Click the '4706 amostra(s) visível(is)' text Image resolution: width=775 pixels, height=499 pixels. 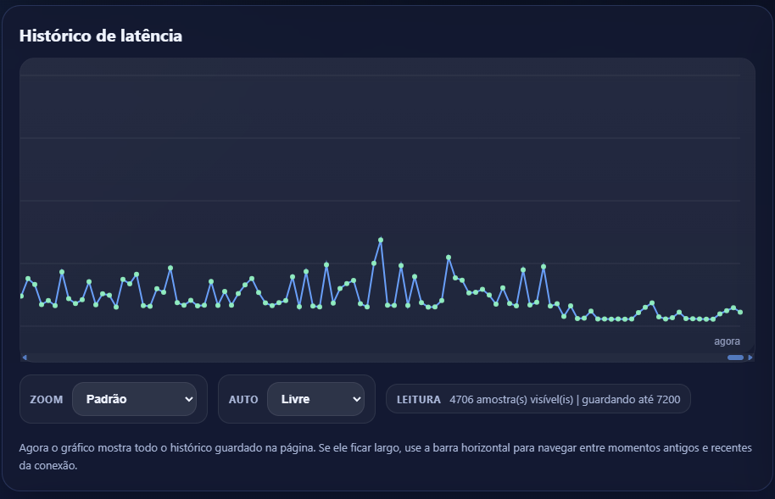[x=511, y=399]
